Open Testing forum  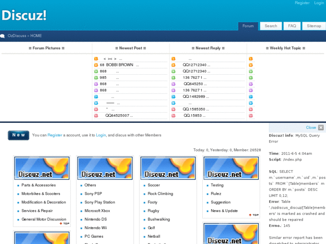[x=217, y=185]
